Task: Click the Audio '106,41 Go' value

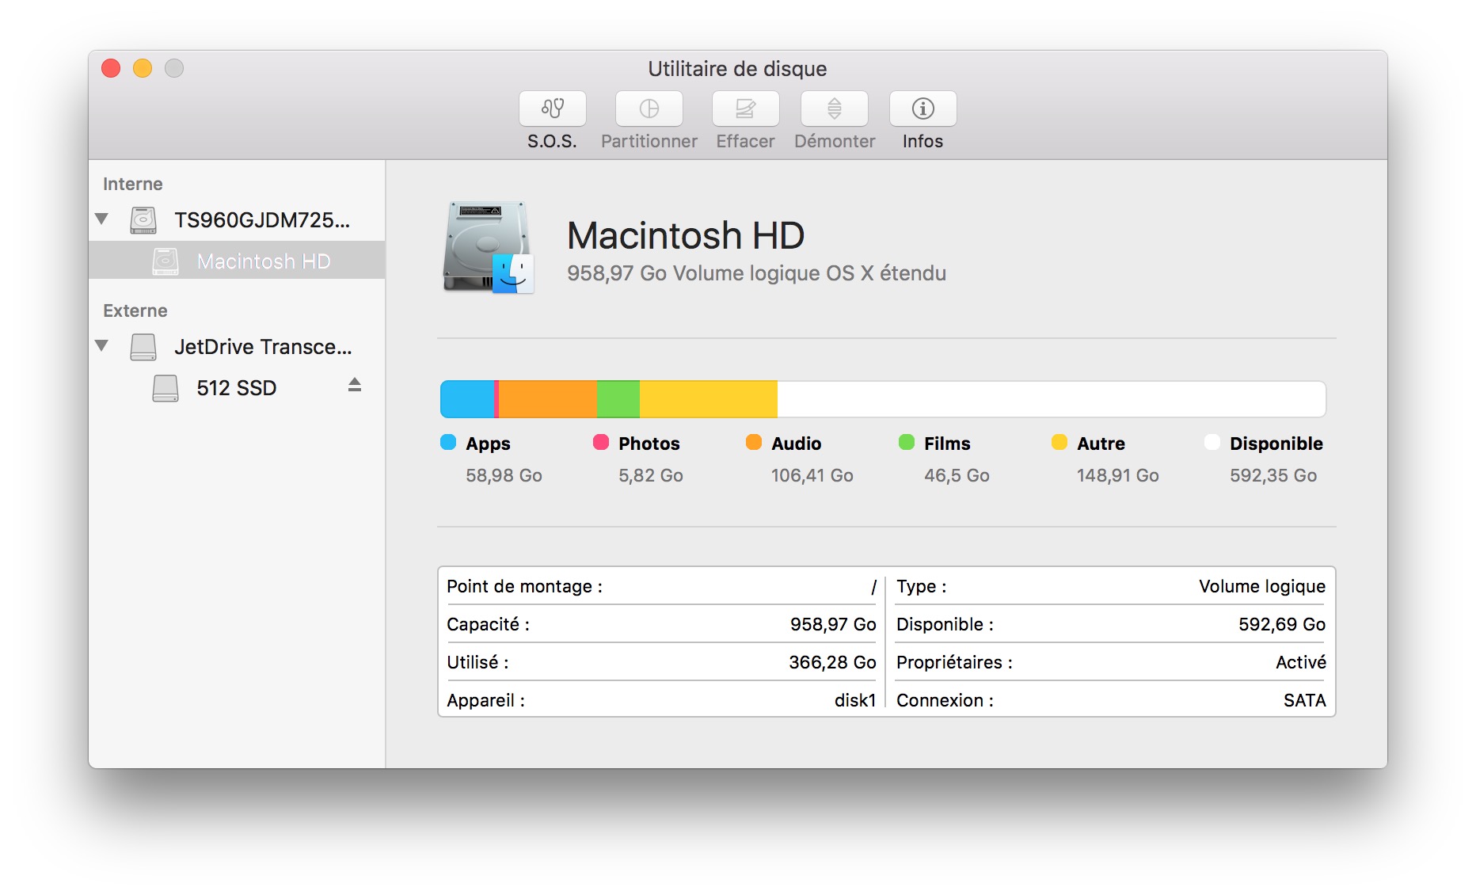Action: [x=812, y=475]
